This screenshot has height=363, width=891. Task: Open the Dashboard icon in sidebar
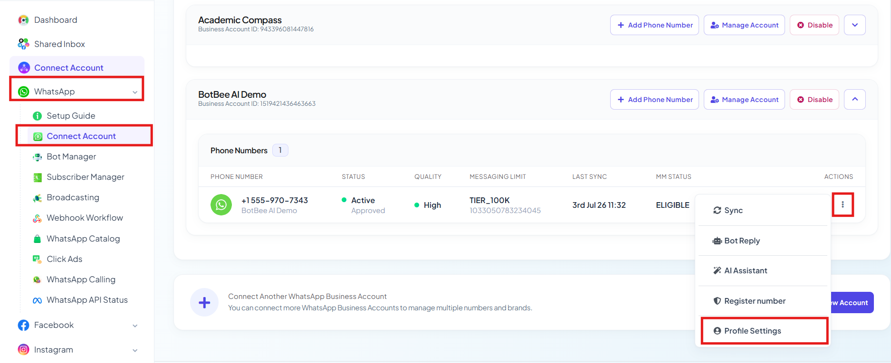[23, 20]
